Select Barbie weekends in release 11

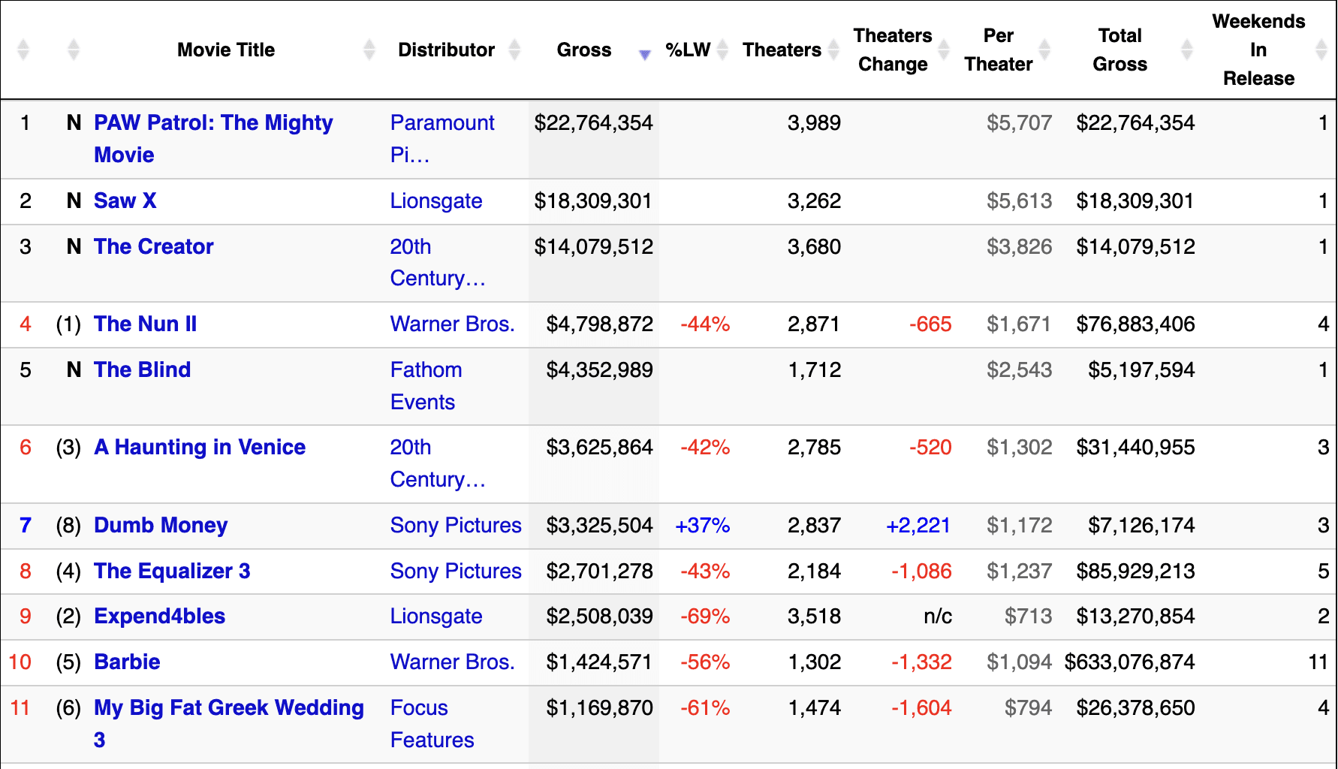click(1318, 662)
